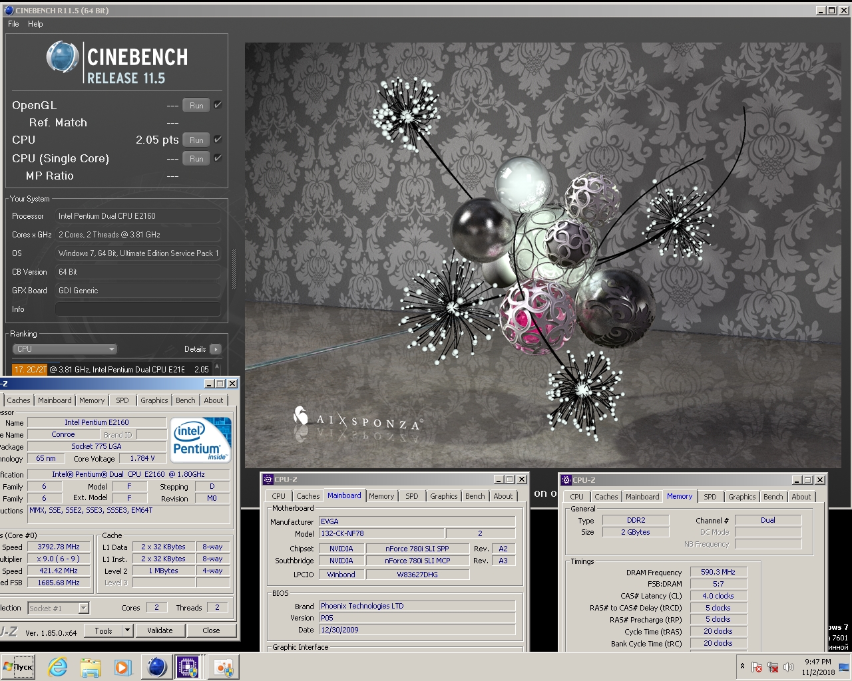Select SPD tab in middle CPU-Z window

pos(412,496)
